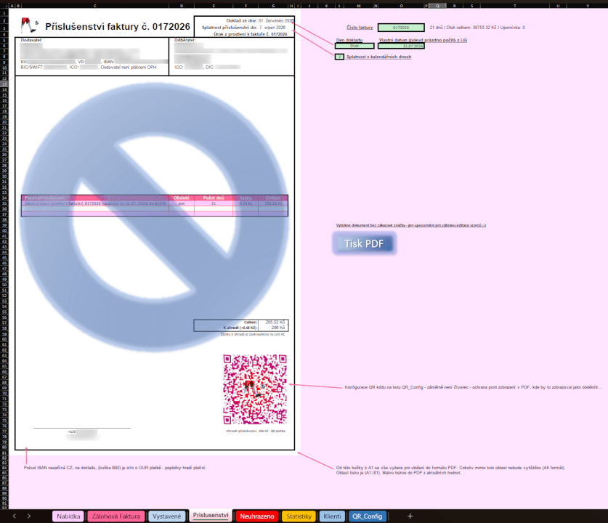608x523 pixels.
Task: Open the Nabídka sheet tab
Action: [68, 516]
